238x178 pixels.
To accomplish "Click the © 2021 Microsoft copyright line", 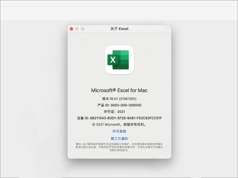I will [x=119, y=124].
